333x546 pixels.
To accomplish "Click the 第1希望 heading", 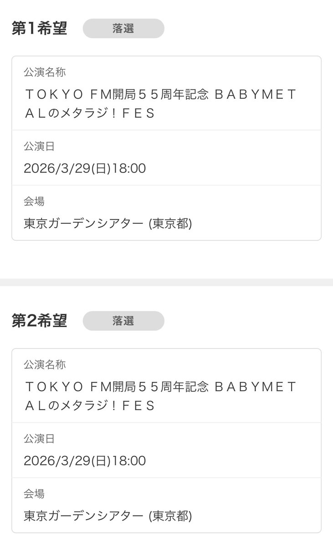I will 39,28.
